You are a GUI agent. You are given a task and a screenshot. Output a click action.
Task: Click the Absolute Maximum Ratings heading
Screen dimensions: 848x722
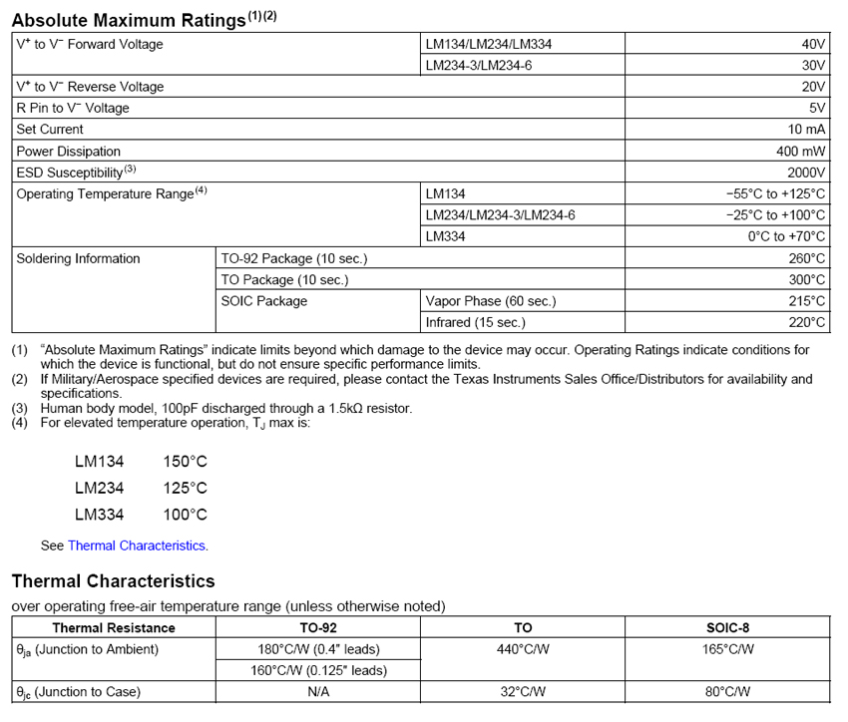[130, 19]
